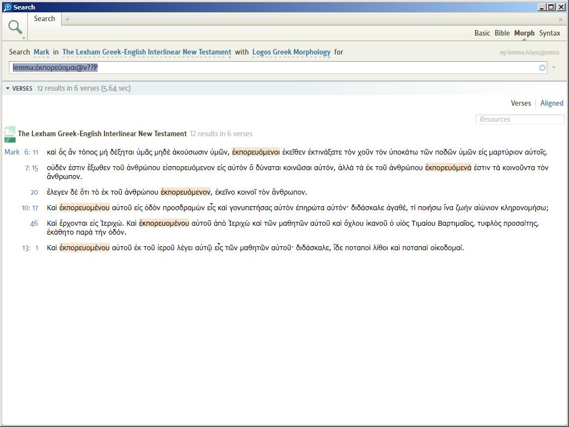Collapse the VERSES results section
The image size is (569, 427).
pyautogui.click(x=8, y=88)
